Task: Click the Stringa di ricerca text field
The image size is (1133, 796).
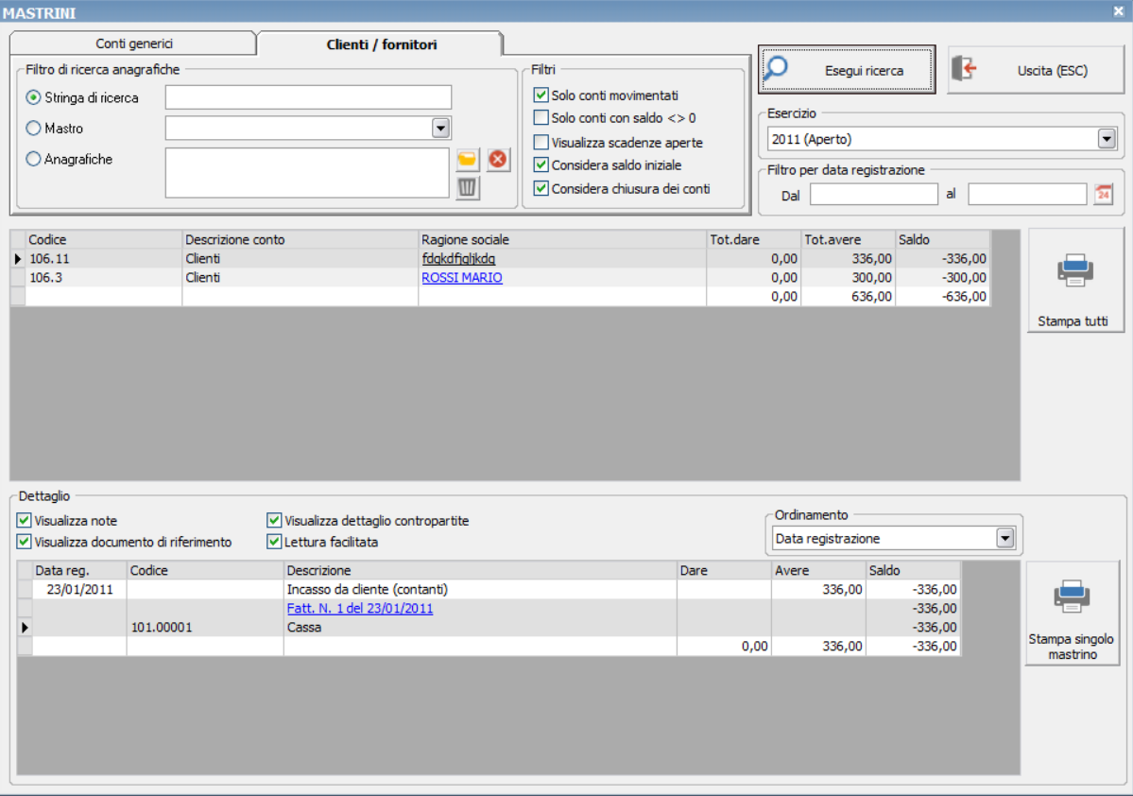Action: pos(308,97)
